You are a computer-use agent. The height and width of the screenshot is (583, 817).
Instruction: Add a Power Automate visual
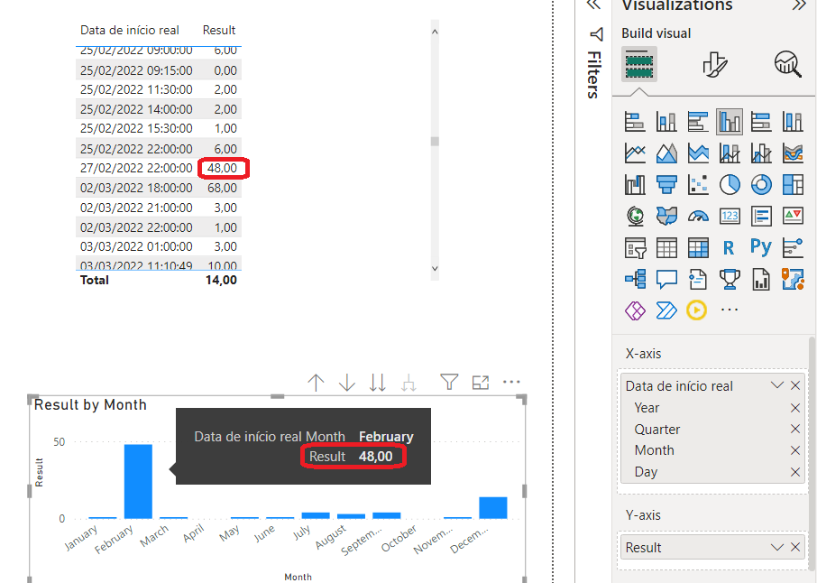click(666, 310)
